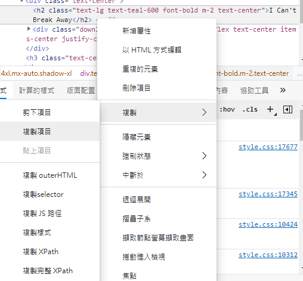
Task: Open the 強制狀態 submenu
Action: pyautogui.click(x=158, y=156)
